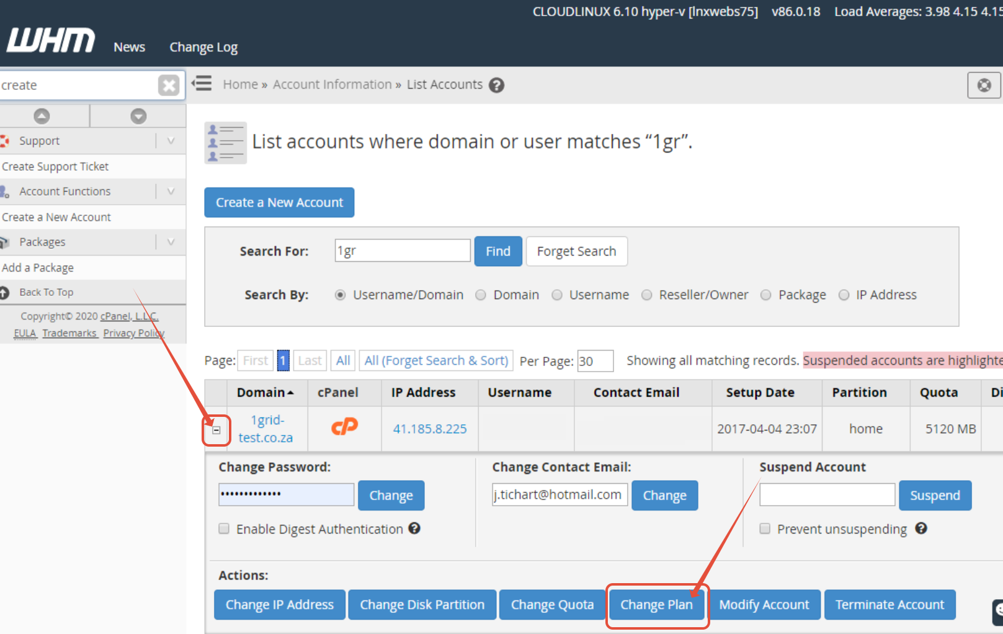This screenshot has height=634, width=1003.
Task: Click the Suspend Account reason field
Action: pos(827,494)
